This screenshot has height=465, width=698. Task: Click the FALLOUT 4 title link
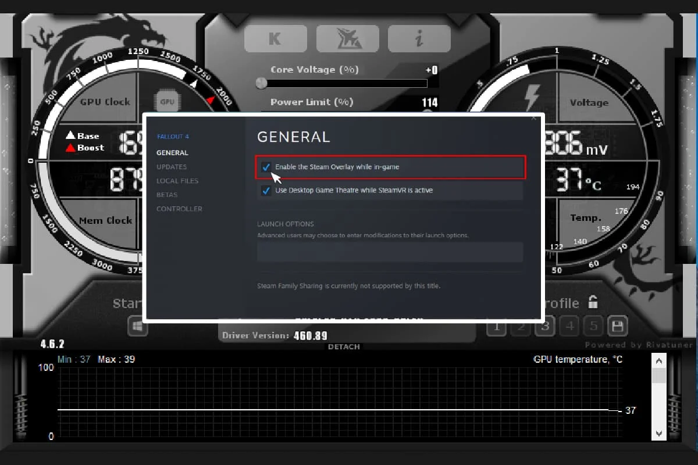173,137
